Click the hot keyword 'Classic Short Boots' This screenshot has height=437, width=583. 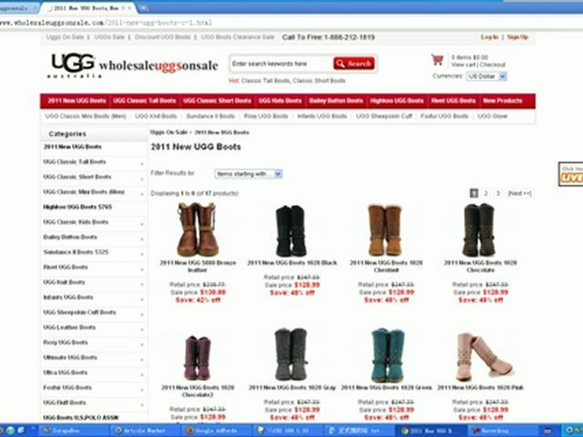[x=319, y=81]
